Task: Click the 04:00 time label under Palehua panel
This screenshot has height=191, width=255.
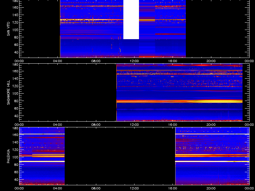Action: pos(58,188)
